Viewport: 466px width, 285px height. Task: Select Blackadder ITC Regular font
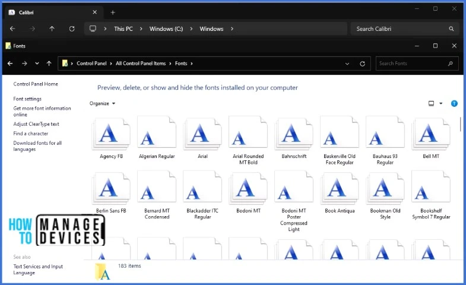202,195
